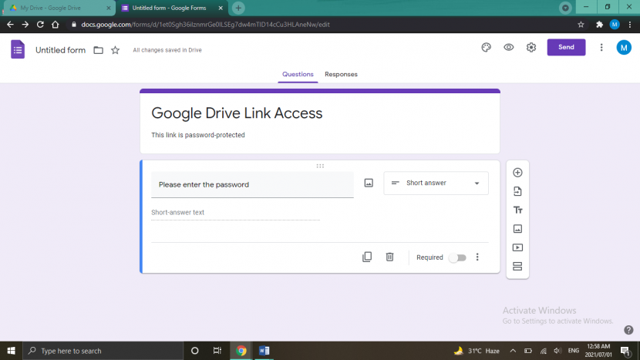Open question more options menu
Screen dimensions: 640x360
pyautogui.click(x=477, y=257)
